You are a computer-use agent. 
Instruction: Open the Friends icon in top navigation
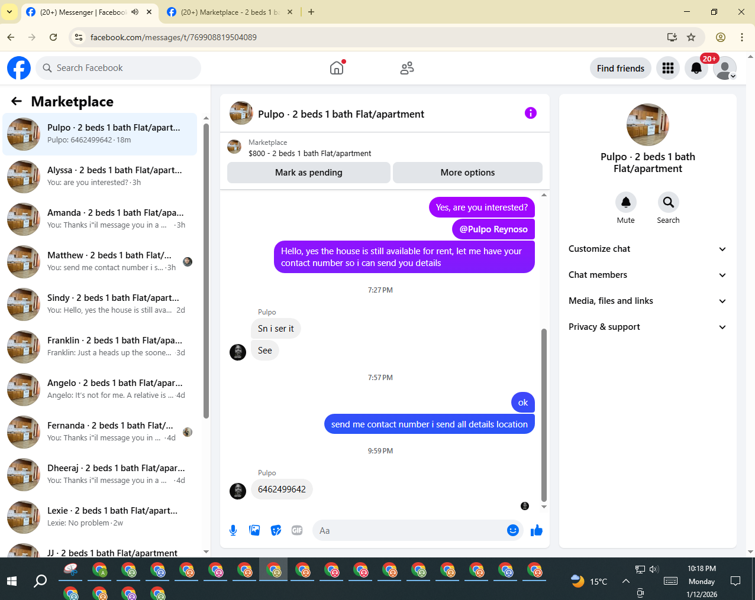coord(407,68)
